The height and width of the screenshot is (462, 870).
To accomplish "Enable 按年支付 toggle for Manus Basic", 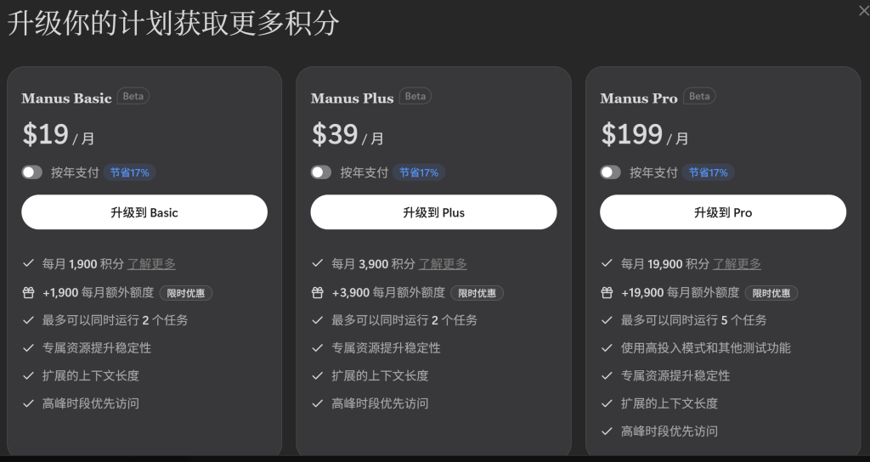I will coord(31,172).
